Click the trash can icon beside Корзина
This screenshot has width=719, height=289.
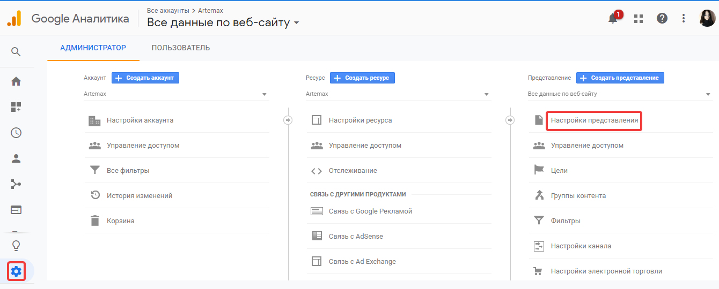coord(95,220)
